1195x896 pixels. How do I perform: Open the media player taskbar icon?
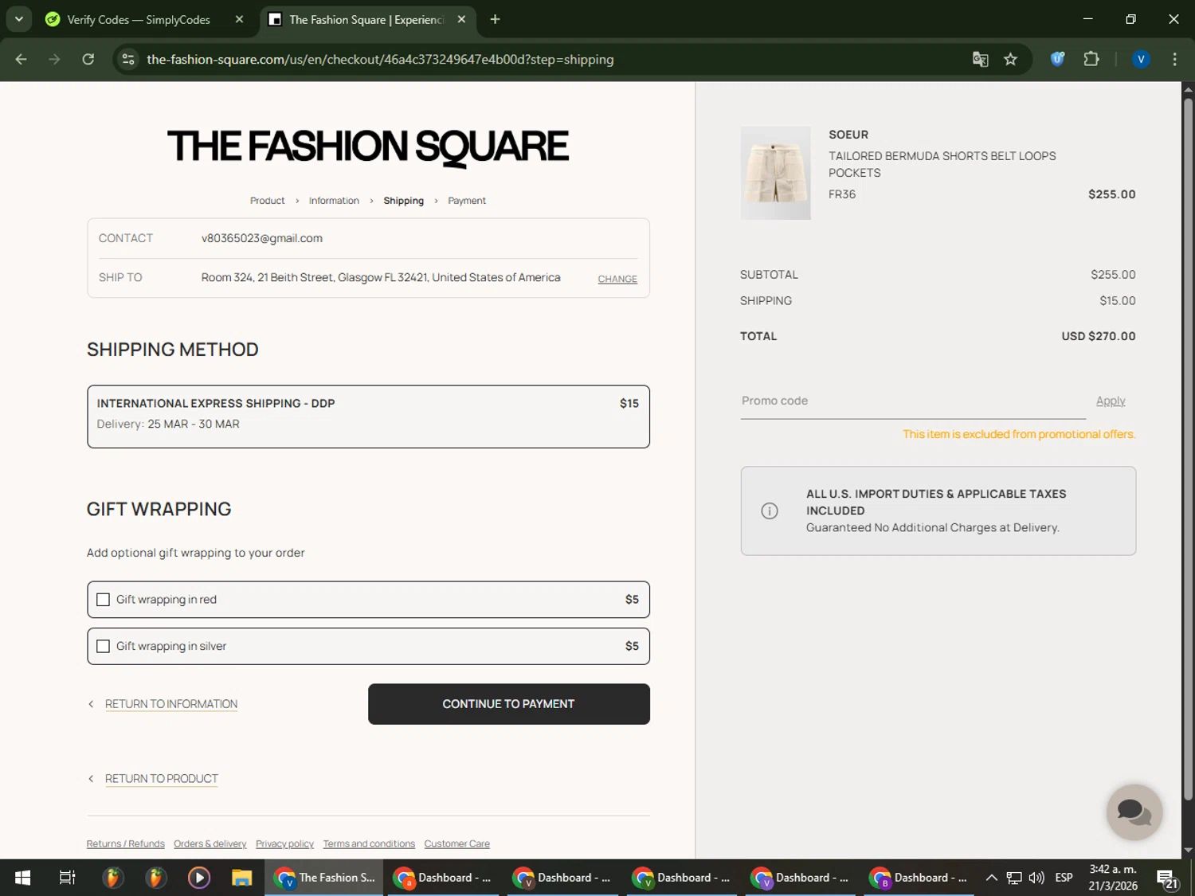click(198, 878)
